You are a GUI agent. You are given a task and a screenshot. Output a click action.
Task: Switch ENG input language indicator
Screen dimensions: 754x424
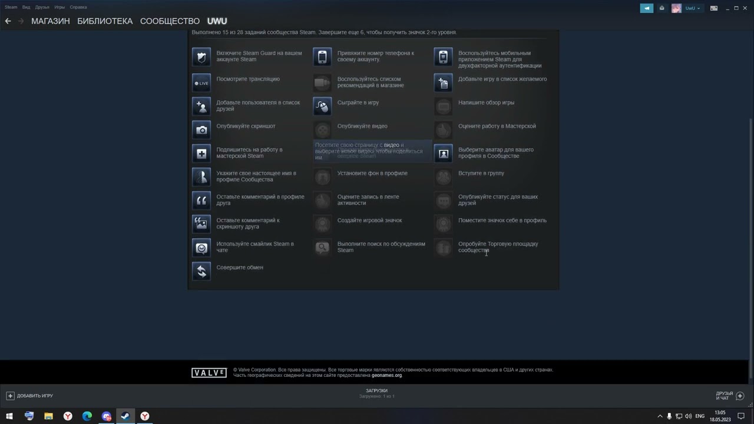[700, 416]
